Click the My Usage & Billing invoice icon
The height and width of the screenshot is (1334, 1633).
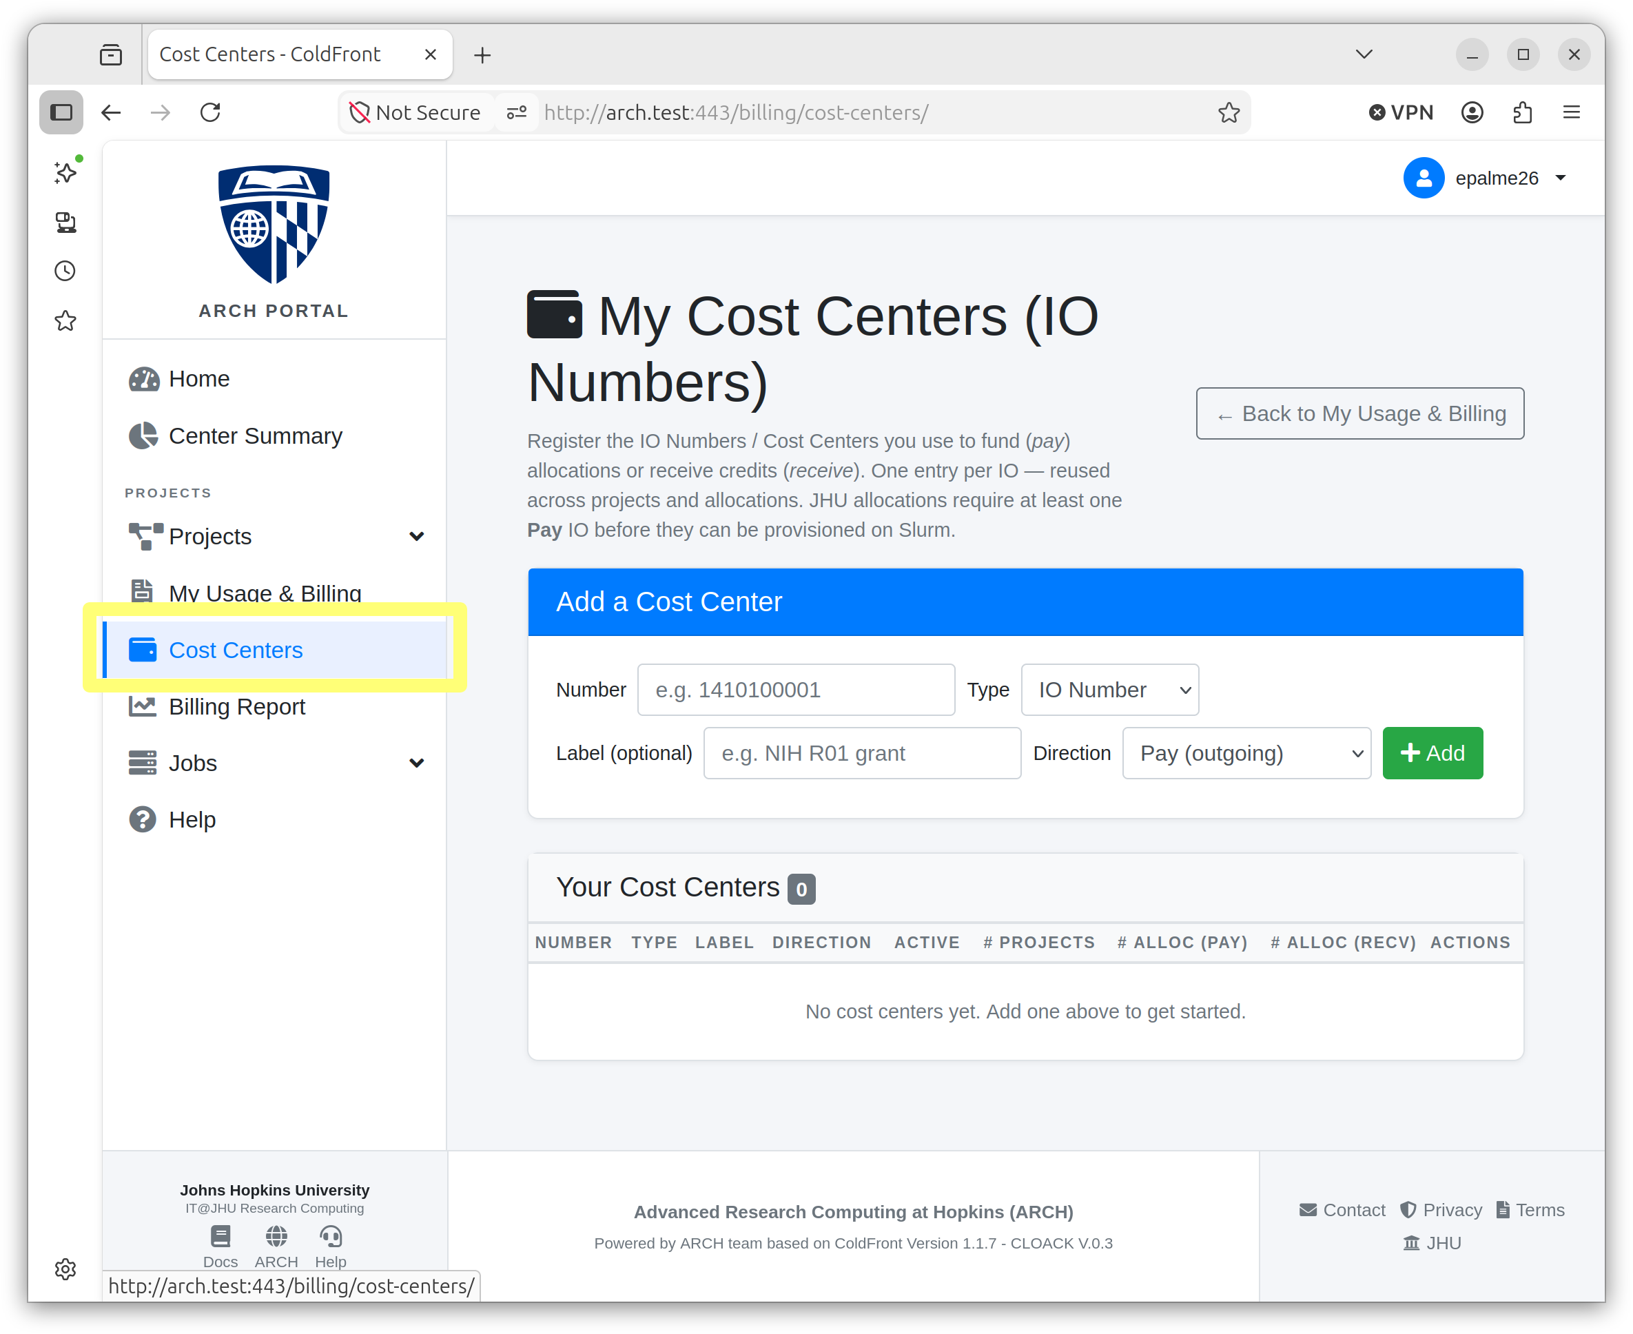142,592
